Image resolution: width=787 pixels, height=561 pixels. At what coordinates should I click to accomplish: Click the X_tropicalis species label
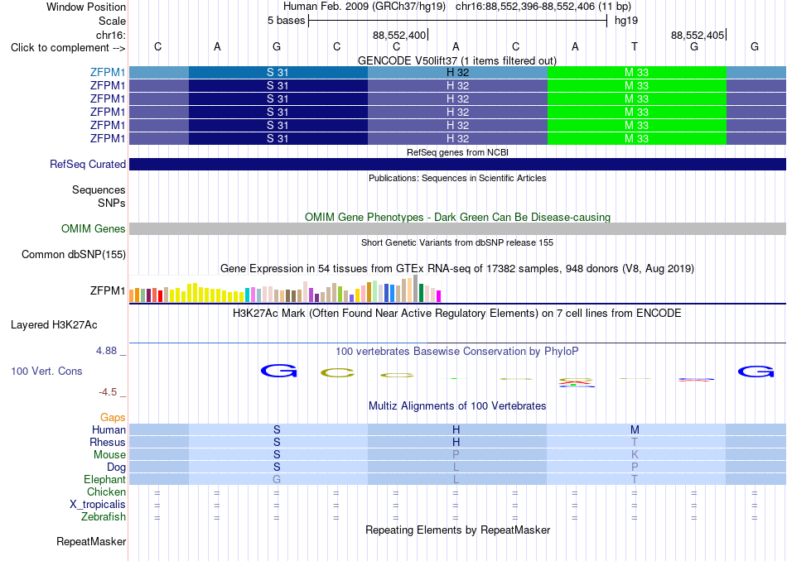point(98,505)
